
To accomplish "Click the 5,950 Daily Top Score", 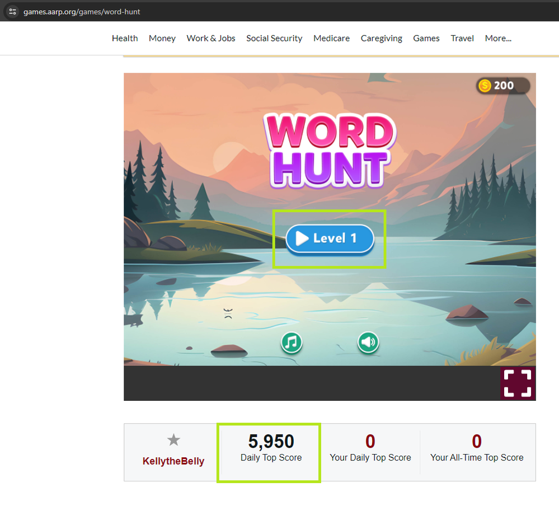I will click(271, 442).
